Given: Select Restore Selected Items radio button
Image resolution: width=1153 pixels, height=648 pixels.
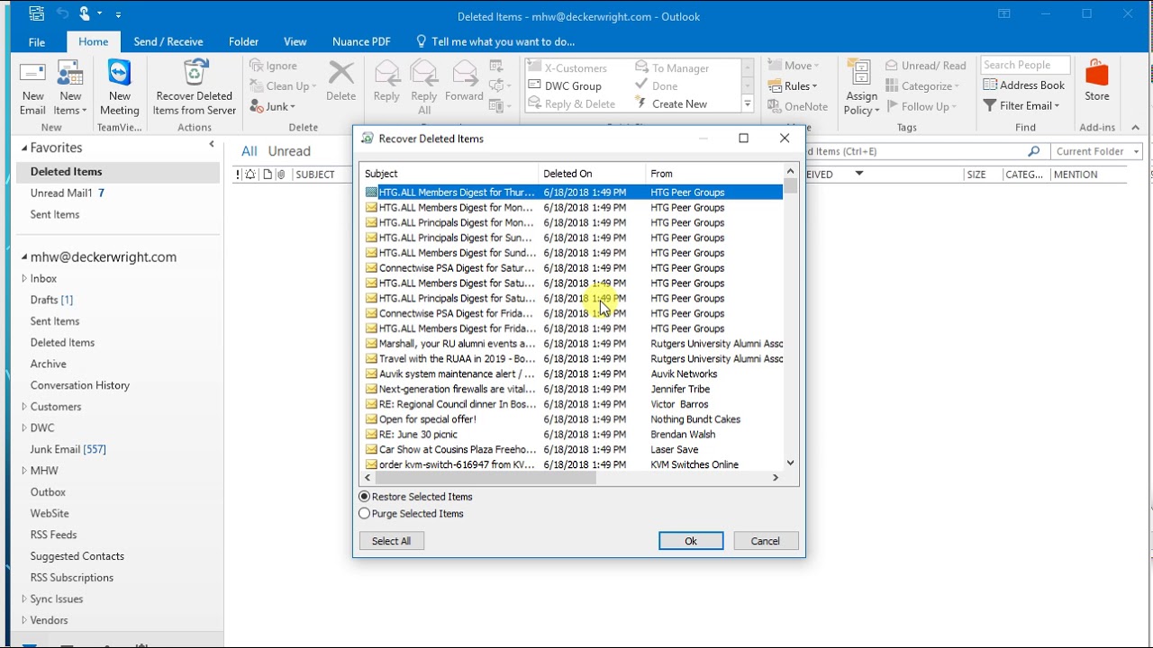Looking at the screenshot, I should [x=365, y=497].
